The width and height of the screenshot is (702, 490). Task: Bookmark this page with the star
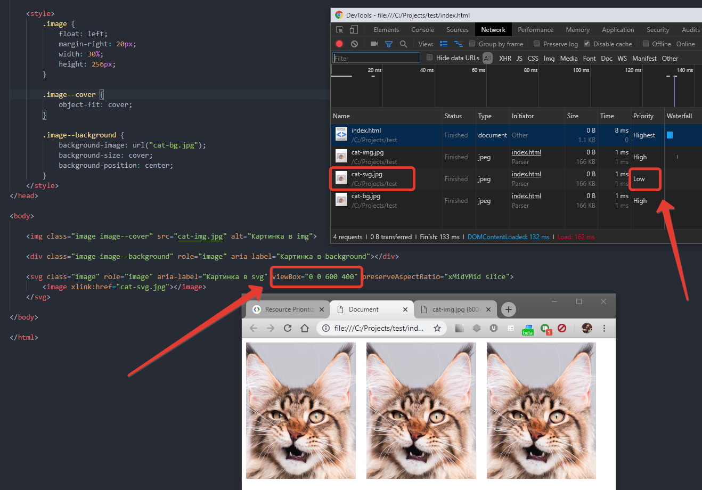(437, 328)
